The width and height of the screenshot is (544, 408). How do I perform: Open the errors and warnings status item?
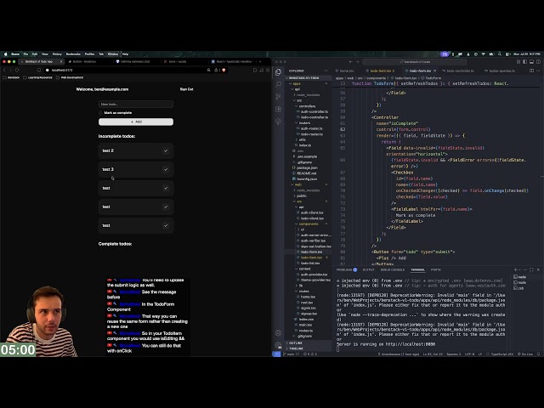(x=310, y=354)
